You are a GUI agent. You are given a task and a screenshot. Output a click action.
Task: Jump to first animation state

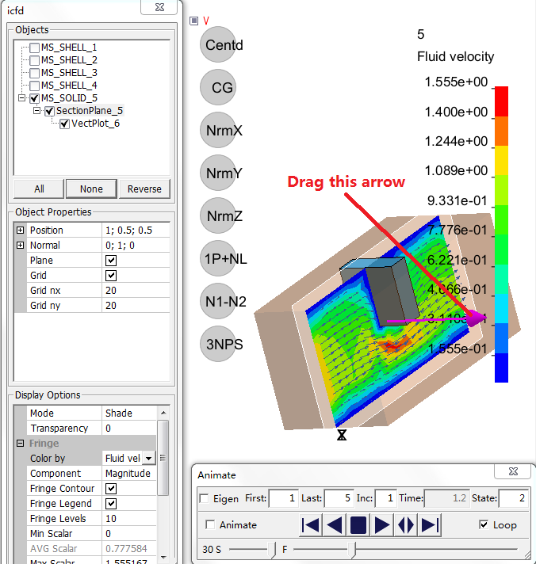(312, 524)
